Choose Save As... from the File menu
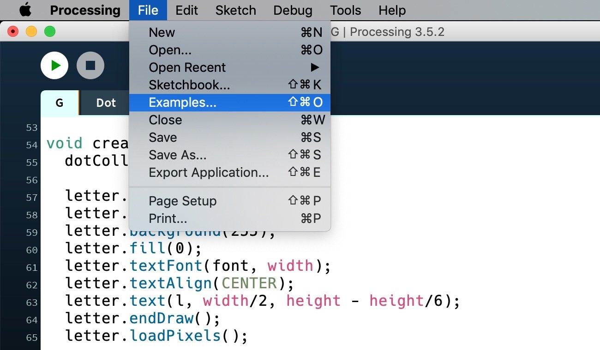Viewport: 600px width, 350px height. [x=230, y=155]
